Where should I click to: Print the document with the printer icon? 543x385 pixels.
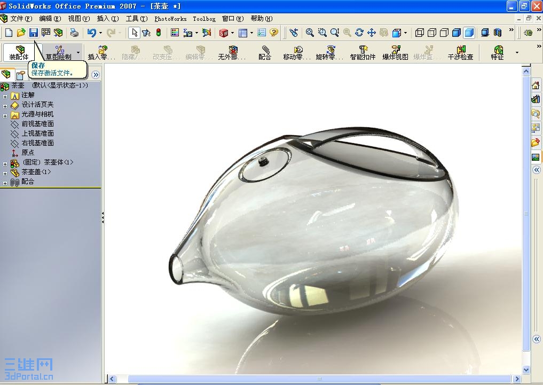coord(74,33)
